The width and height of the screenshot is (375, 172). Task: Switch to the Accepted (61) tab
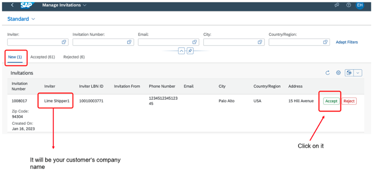[x=43, y=57]
